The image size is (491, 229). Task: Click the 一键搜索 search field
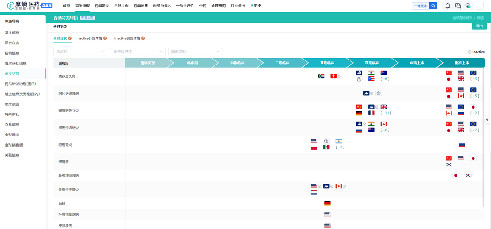pyautogui.click(x=421, y=5)
